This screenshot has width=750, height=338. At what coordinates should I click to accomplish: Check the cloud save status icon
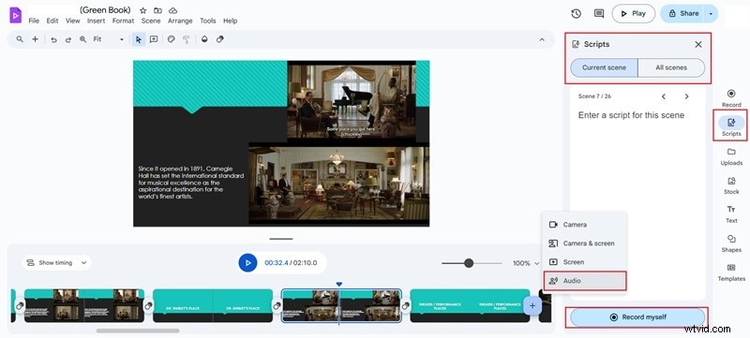(x=172, y=10)
